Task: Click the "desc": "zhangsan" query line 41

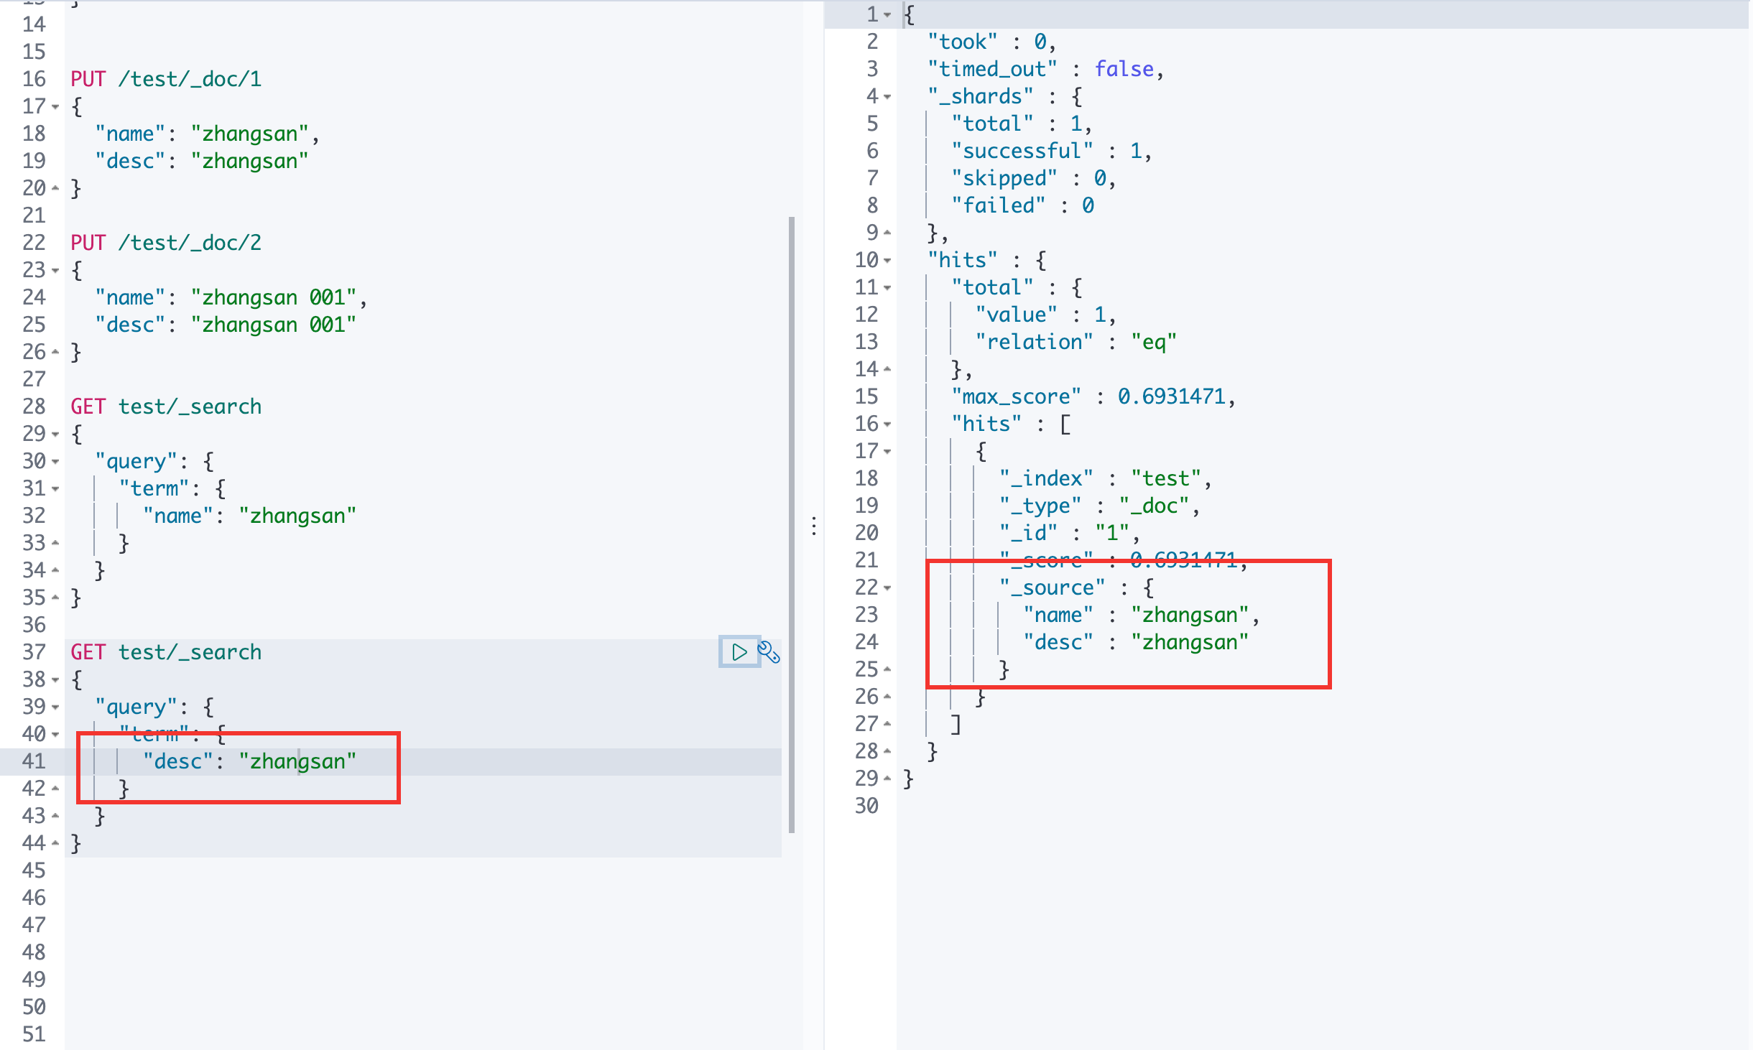Action: click(x=249, y=761)
